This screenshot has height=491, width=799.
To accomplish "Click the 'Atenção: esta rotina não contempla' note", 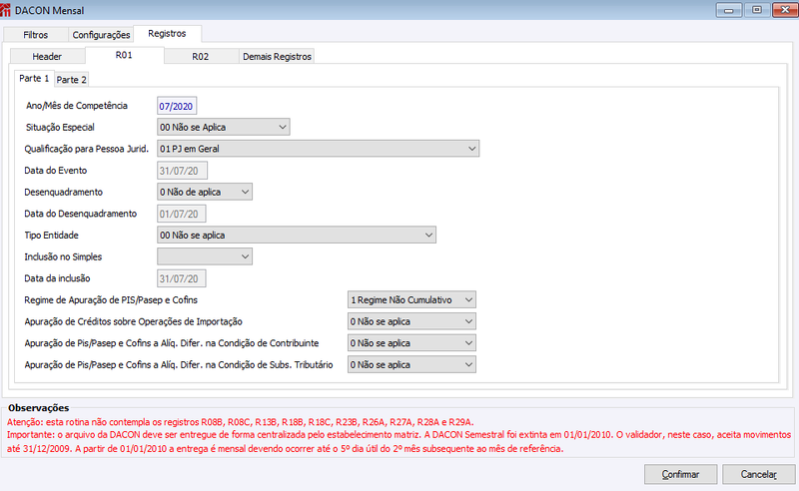I will click(241, 422).
